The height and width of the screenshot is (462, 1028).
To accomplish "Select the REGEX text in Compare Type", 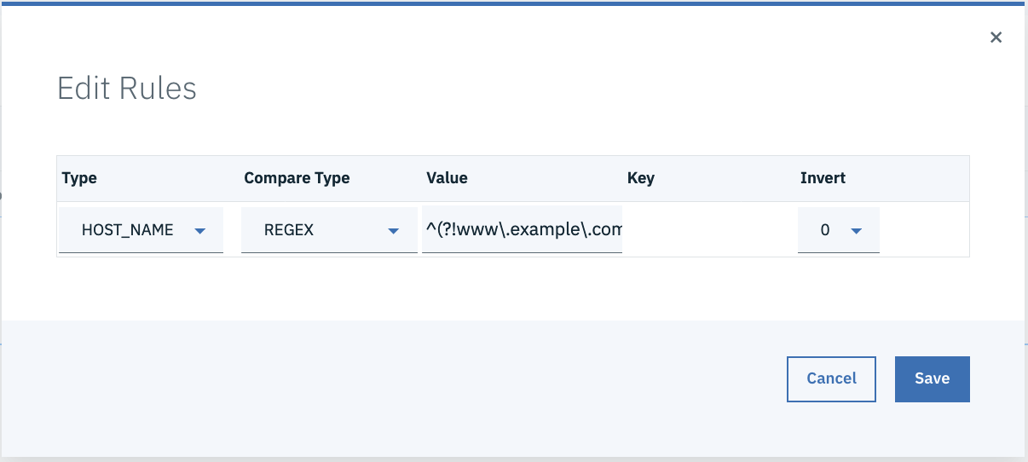I will tap(289, 230).
